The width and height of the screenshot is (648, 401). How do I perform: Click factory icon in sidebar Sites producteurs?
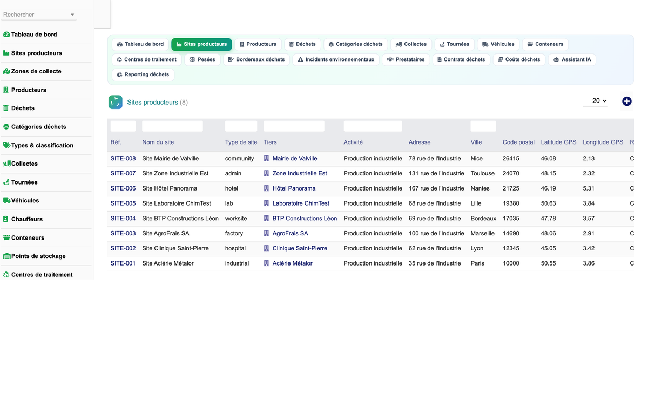point(6,53)
